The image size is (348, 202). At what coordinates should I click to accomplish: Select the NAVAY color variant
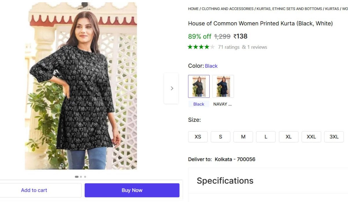click(223, 86)
